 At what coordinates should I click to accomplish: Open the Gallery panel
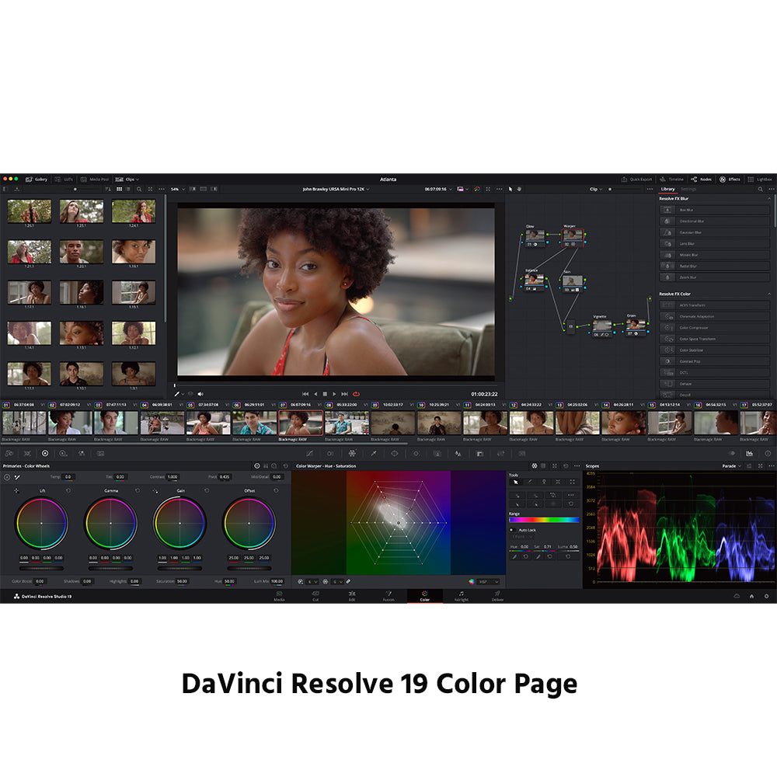37,179
